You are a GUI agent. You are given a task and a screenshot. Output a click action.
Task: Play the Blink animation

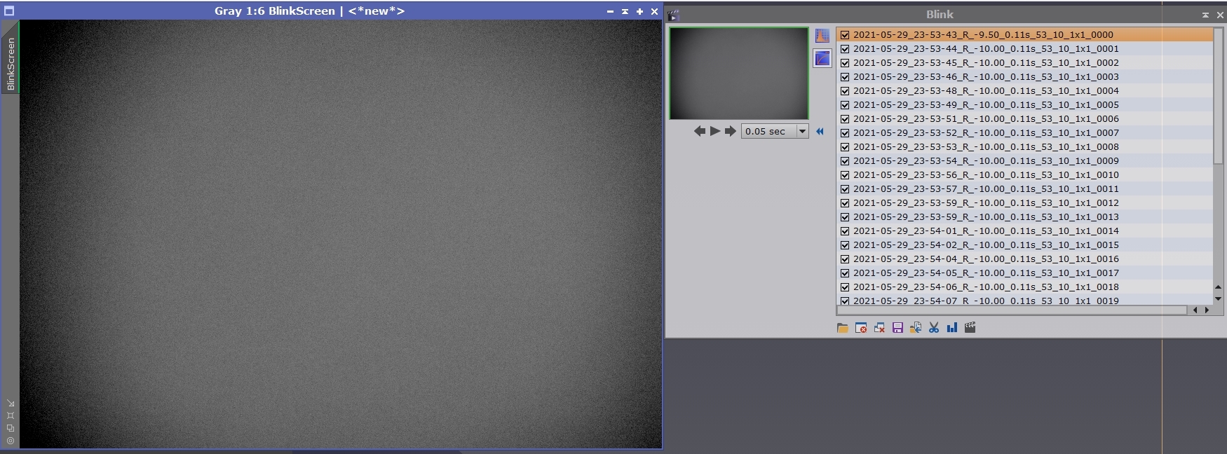point(715,131)
